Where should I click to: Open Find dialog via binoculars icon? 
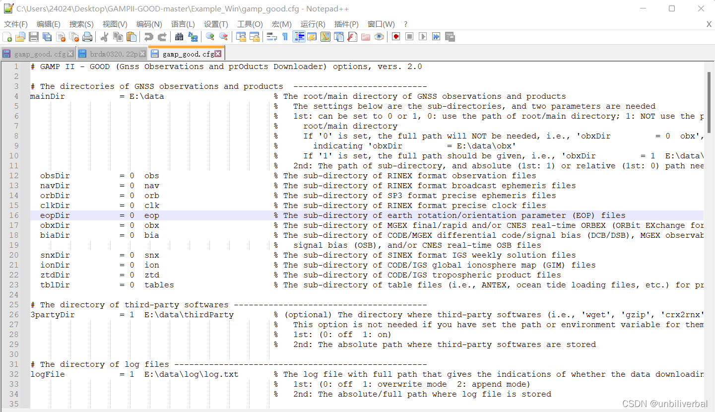click(x=179, y=37)
